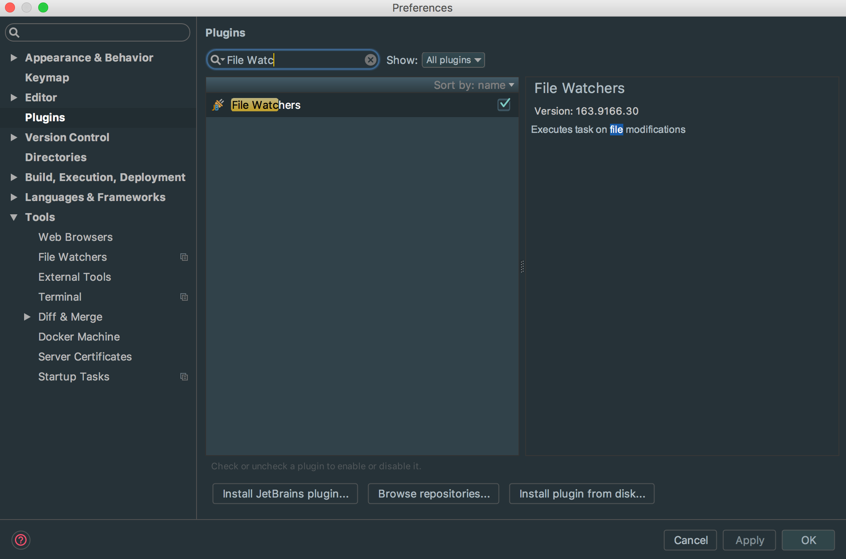This screenshot has width=846, height=559.
Task: Click the project-level icon beside Terminal
Action: tap(184, 297)
